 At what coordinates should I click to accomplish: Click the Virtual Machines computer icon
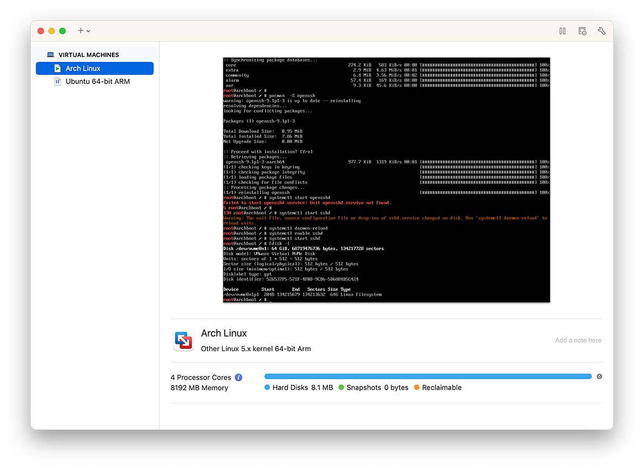pos(50,55)
